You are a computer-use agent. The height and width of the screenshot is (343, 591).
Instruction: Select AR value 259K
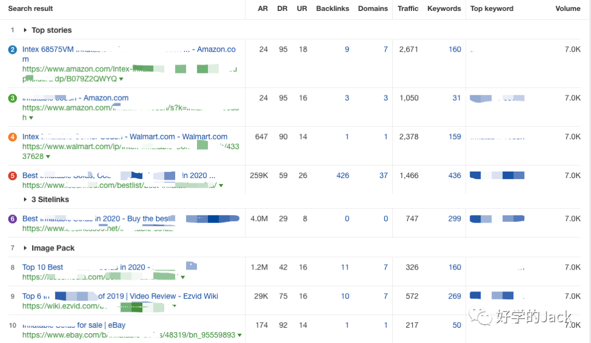pos(258,176)
